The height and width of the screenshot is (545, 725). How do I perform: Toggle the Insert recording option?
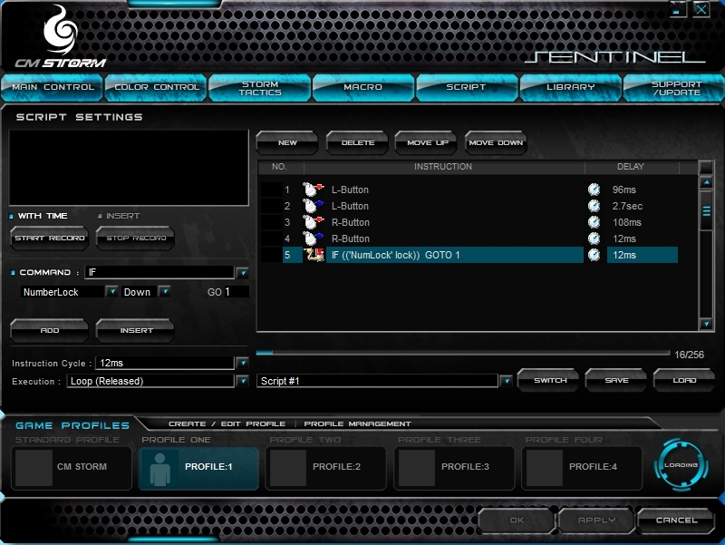100,216
